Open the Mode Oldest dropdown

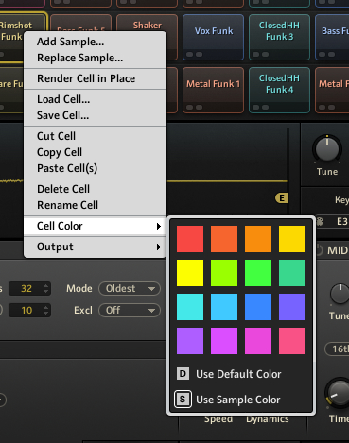(130, 288)
